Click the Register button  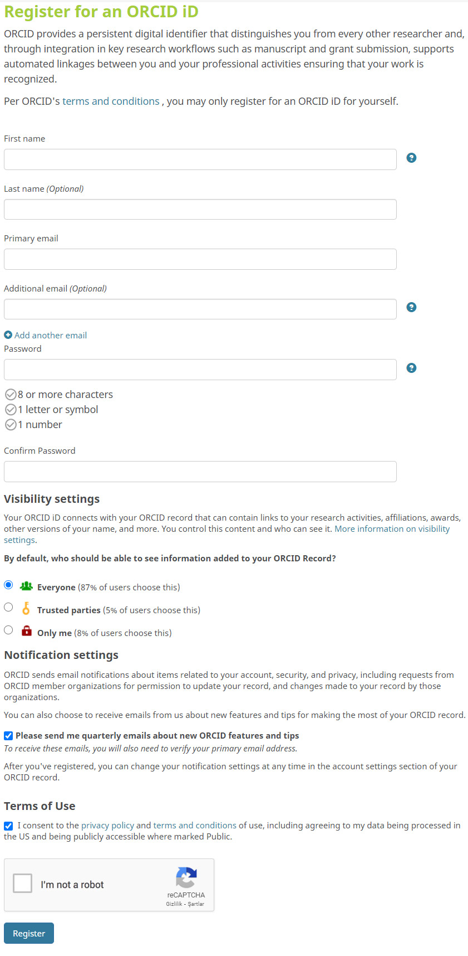coord(29,933)
